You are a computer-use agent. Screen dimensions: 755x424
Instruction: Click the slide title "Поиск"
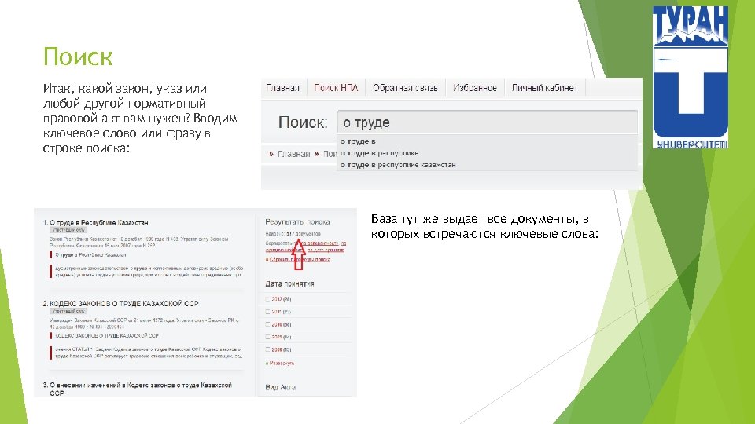tap(78, 57)
